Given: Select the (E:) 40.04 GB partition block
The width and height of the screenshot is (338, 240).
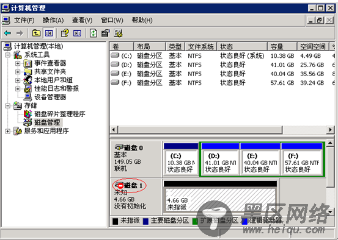Looking at the screenshot, I should [x=260, y=160].
